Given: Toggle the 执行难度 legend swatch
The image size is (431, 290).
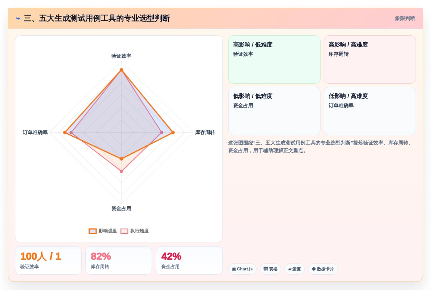Looking at the screenshot, I should coord(124,231).
